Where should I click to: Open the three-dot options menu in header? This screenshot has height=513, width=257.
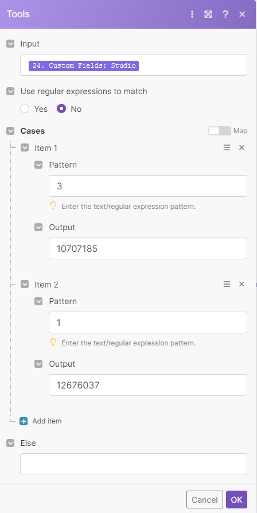(192, 14)
